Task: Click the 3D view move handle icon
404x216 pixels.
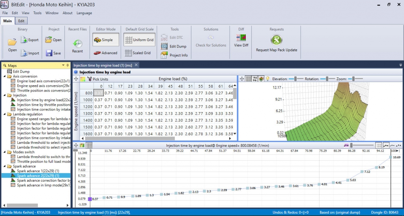Action: click(x=242, y=79)
